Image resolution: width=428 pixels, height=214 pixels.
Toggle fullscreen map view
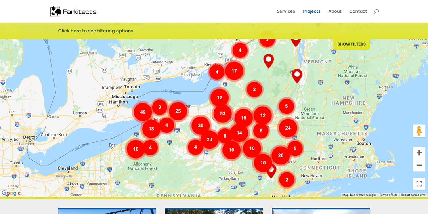419,184
